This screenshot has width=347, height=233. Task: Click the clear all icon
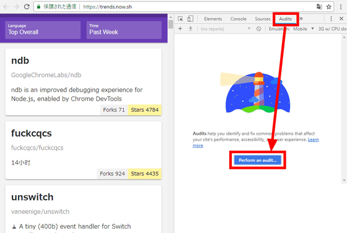259,28
